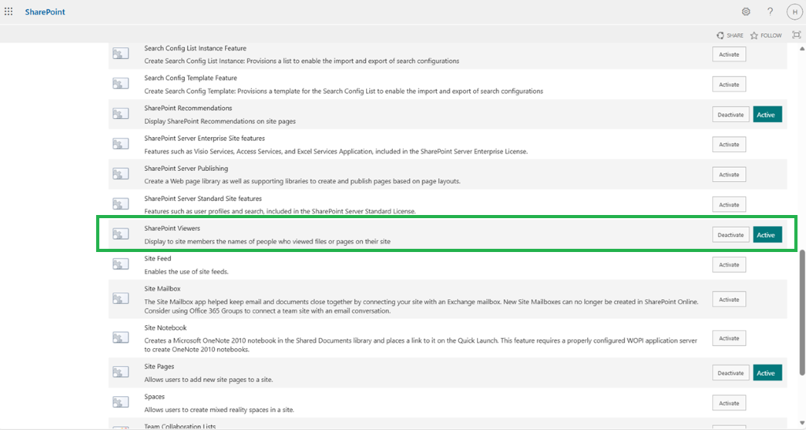Deactivate the SharePoint Viewers feature
806x430 pixels.
730,235
